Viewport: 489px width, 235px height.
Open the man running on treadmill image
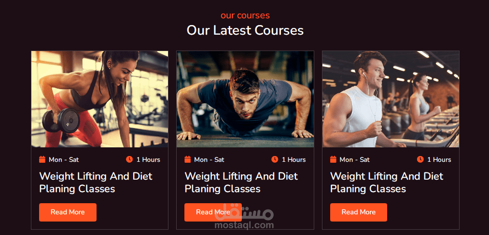pos(391,99)
